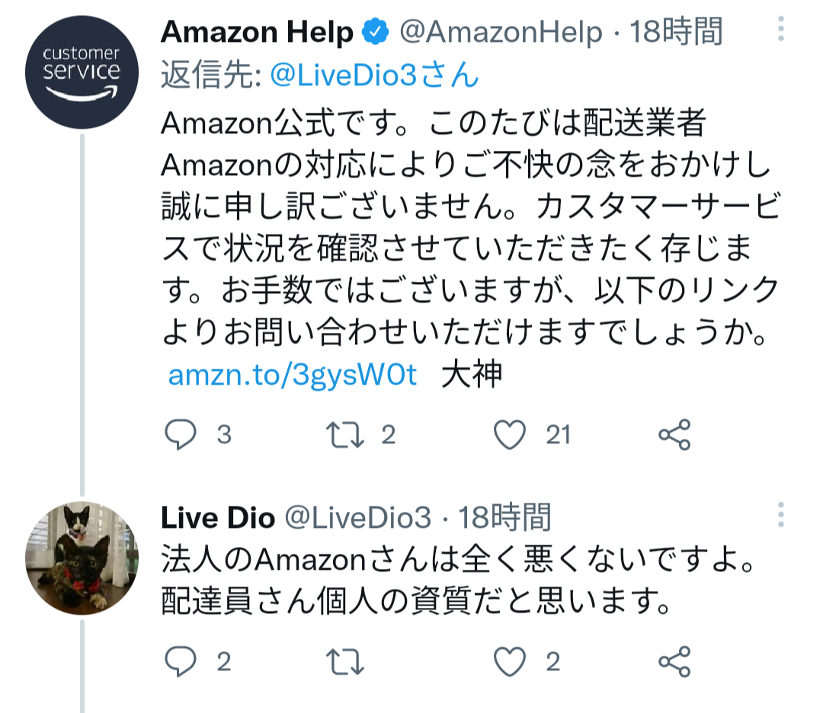Image resolution: width=823 pixels, height=713 pixels.
Task: Open the amzn.to/3gysW0t link
Action: [x=293, y=376]
